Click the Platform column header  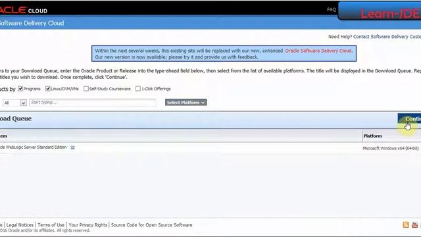(372, 136)
